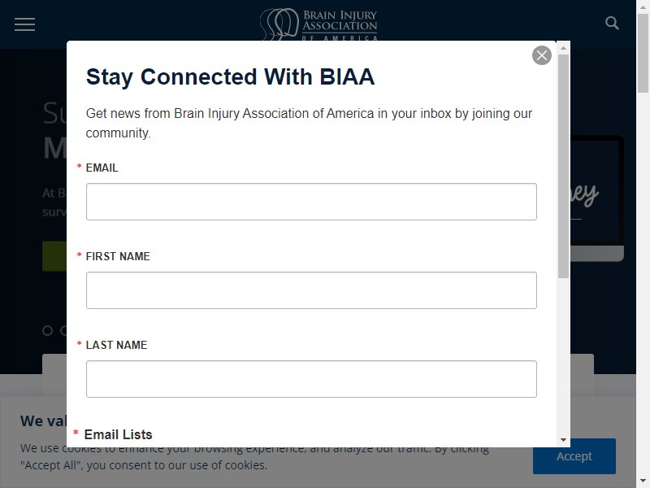Screen dimensions: 650x488
Task: Click the popup's vertical scrollbar thumb
Action: 563,166
